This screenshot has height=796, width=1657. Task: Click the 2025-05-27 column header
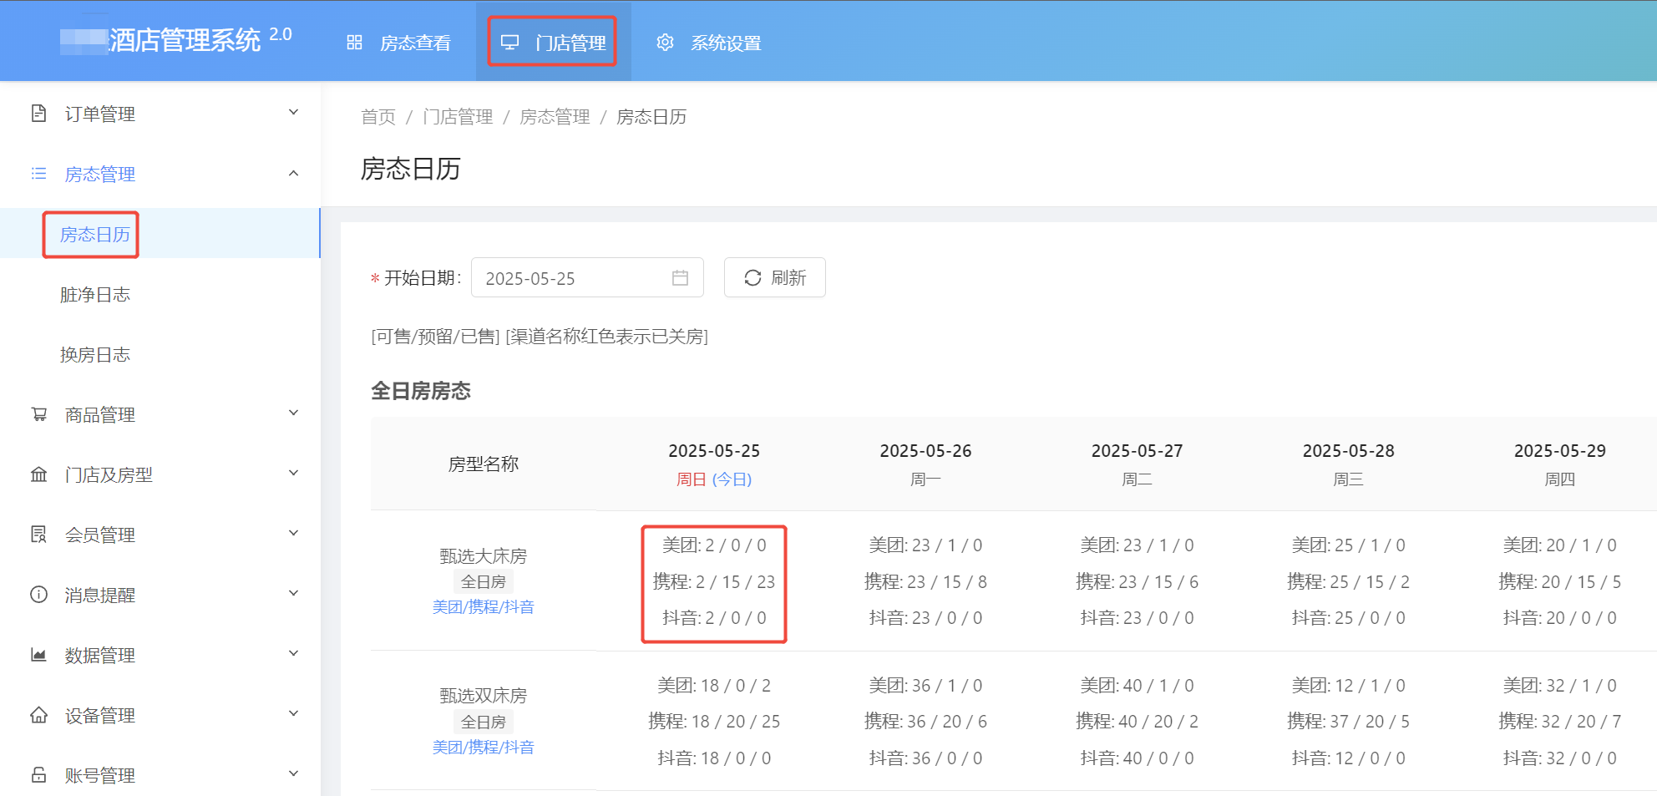tap(1137, 464)
